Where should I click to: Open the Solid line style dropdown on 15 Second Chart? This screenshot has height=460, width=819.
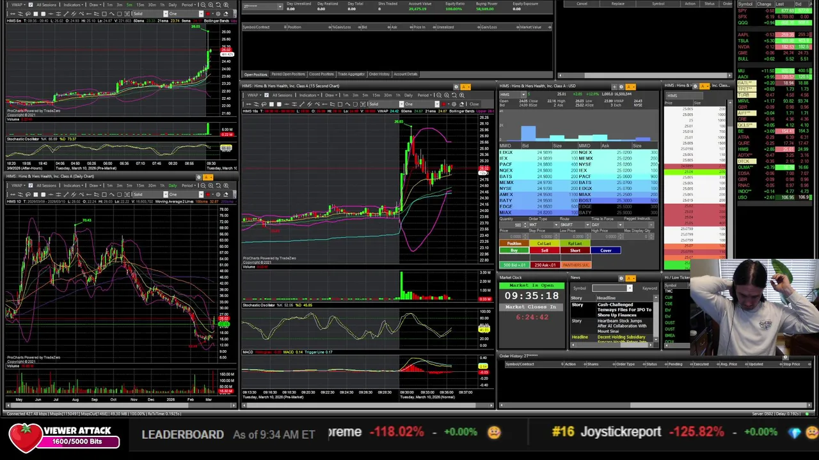402,104
